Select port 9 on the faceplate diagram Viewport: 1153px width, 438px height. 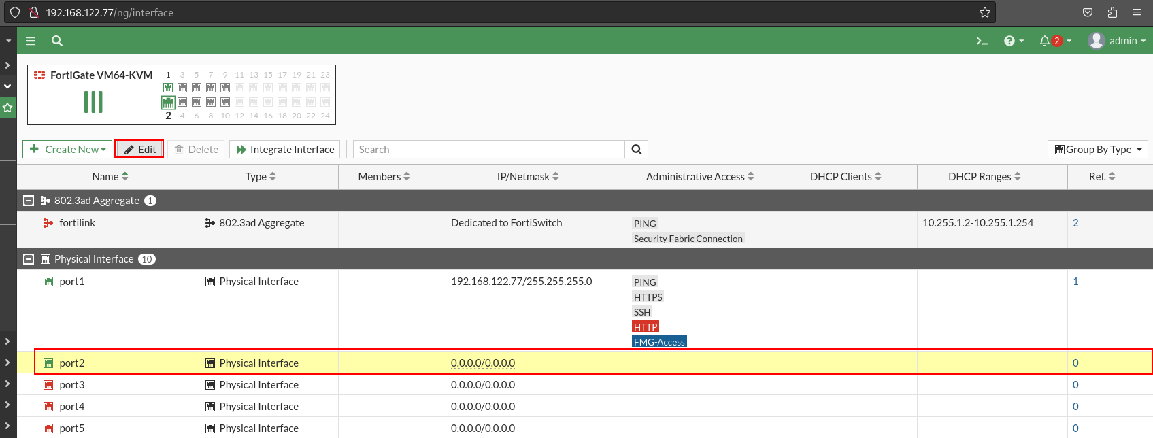[x=225, y=88]
